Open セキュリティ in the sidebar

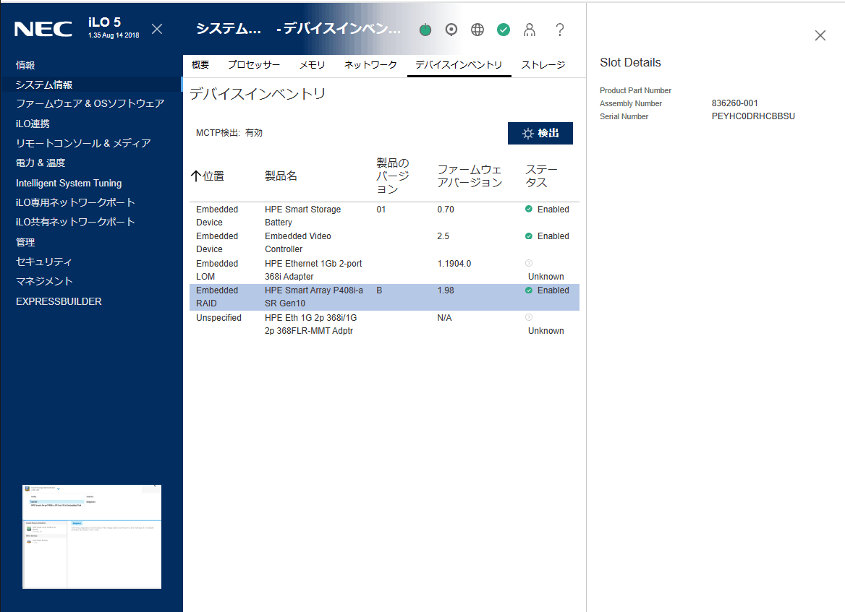[43, 262]
